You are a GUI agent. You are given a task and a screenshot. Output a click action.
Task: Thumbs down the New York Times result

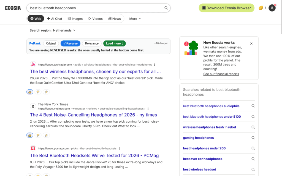38,135
